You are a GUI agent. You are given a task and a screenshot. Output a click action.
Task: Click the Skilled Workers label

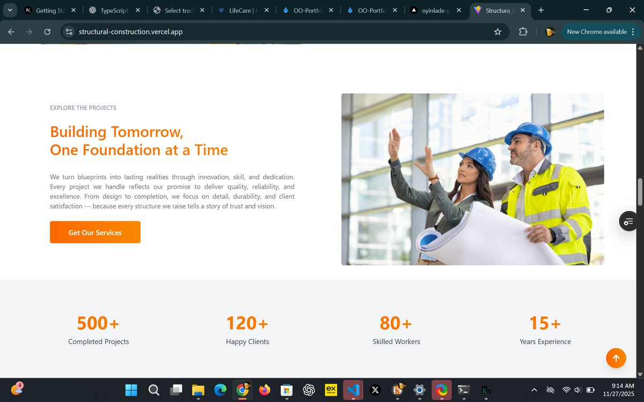[397, 341]
